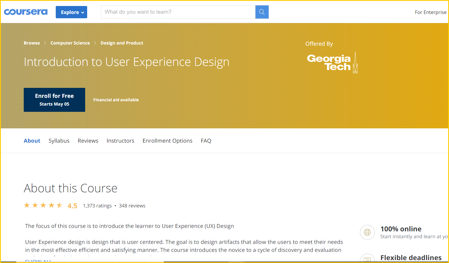Open the 348 reviews link
Image resolution: width=449 pixels, height=263 pixels.
coord(132,206)
